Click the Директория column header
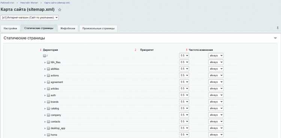This screenshot has width=281, height=138. point(50,50)
